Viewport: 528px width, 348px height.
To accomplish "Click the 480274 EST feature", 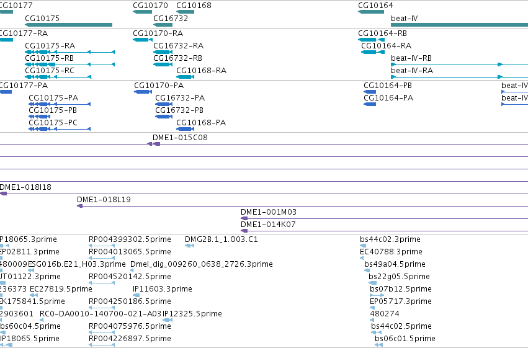I will click(x=372, y=321).
